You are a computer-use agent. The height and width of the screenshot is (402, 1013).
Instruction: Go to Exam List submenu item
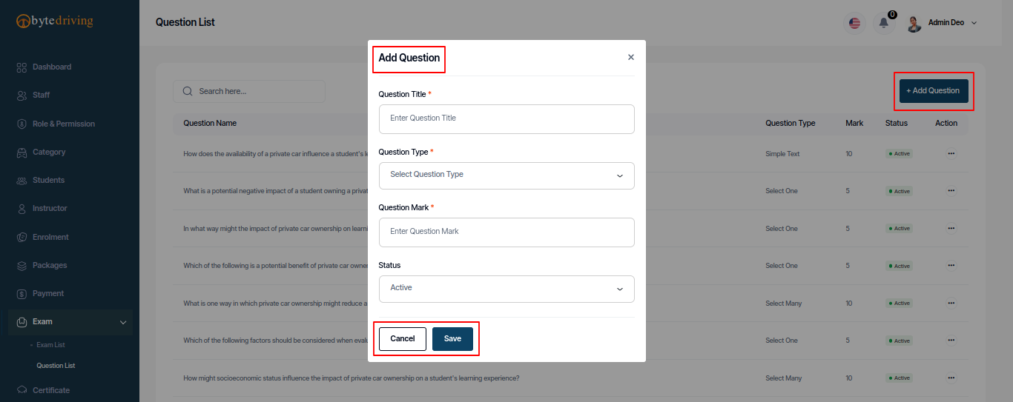click(x=51, y=345)
